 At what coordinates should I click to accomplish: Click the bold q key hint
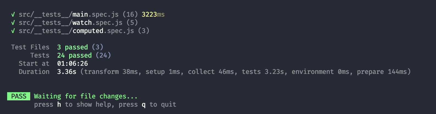coord(144,104)
